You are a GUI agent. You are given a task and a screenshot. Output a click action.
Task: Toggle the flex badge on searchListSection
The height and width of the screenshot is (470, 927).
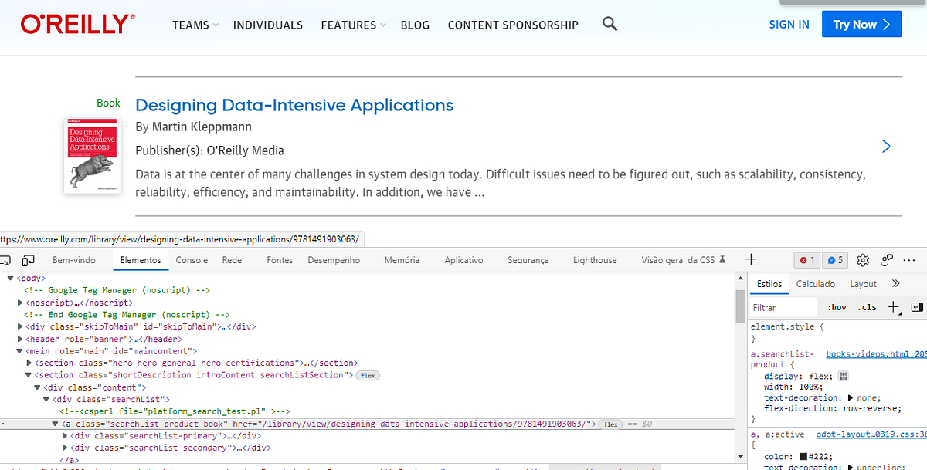click(x=367, y=375)
